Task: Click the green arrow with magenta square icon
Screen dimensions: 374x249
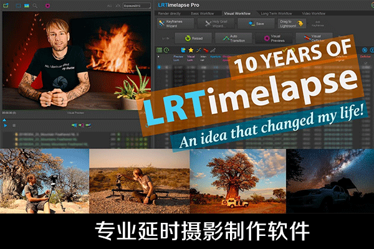Action: point(81,125)
